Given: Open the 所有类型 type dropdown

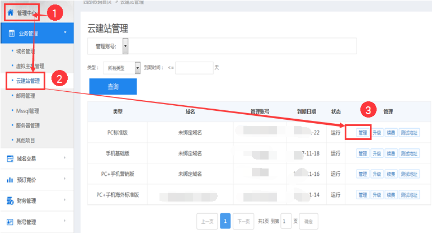Looking at the screenshot, I should pos(137,68).
